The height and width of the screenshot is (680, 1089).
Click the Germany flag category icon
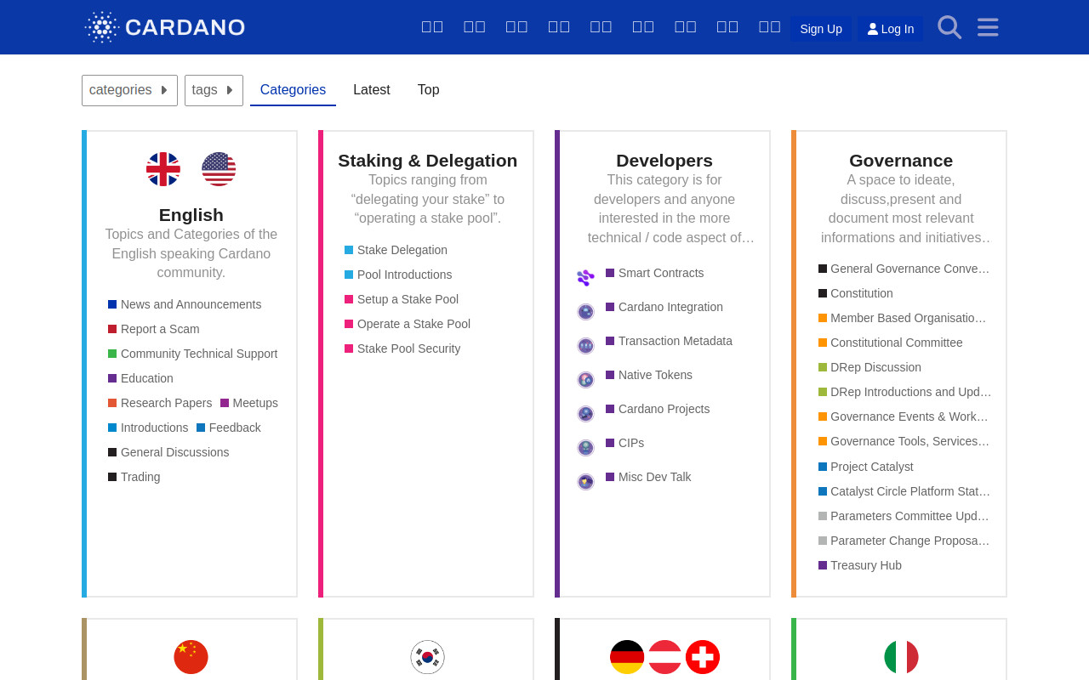(x=627, y=657)
